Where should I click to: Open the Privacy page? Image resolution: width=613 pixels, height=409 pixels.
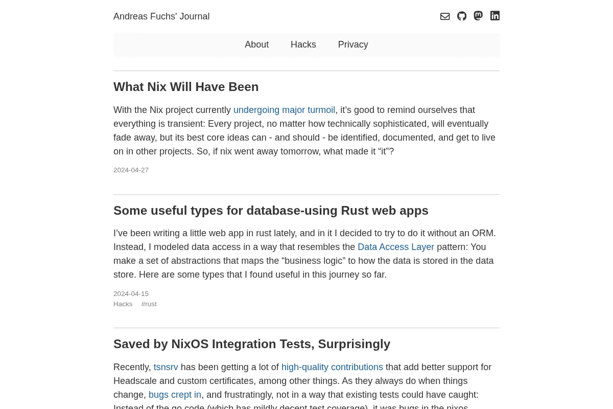(353, 44)
